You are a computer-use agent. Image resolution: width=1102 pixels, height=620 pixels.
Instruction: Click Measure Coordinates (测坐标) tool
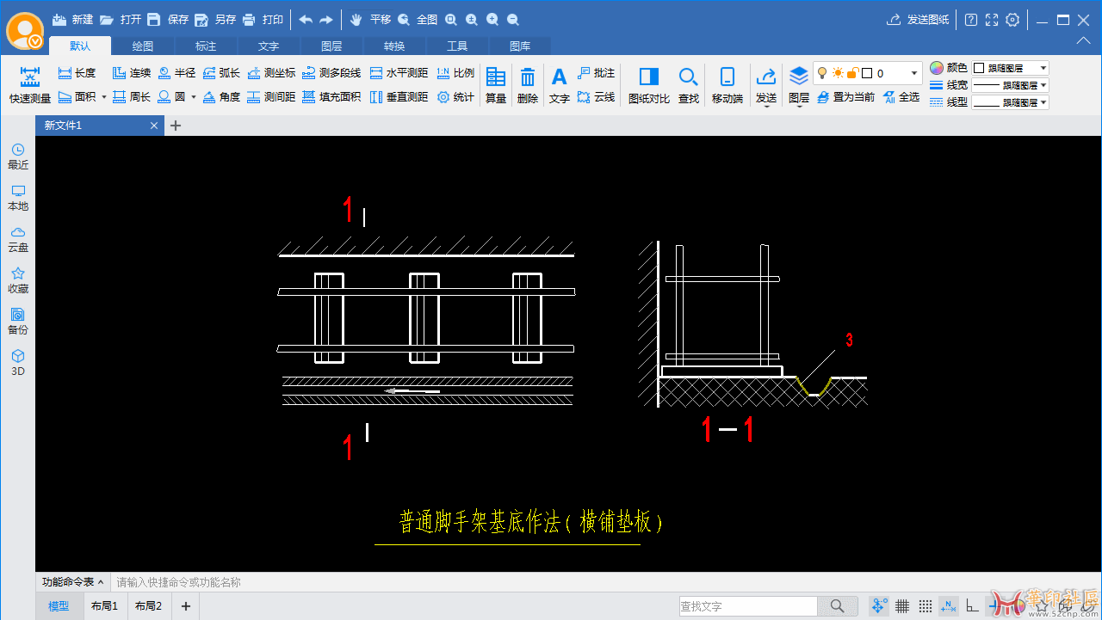point(271,73)
